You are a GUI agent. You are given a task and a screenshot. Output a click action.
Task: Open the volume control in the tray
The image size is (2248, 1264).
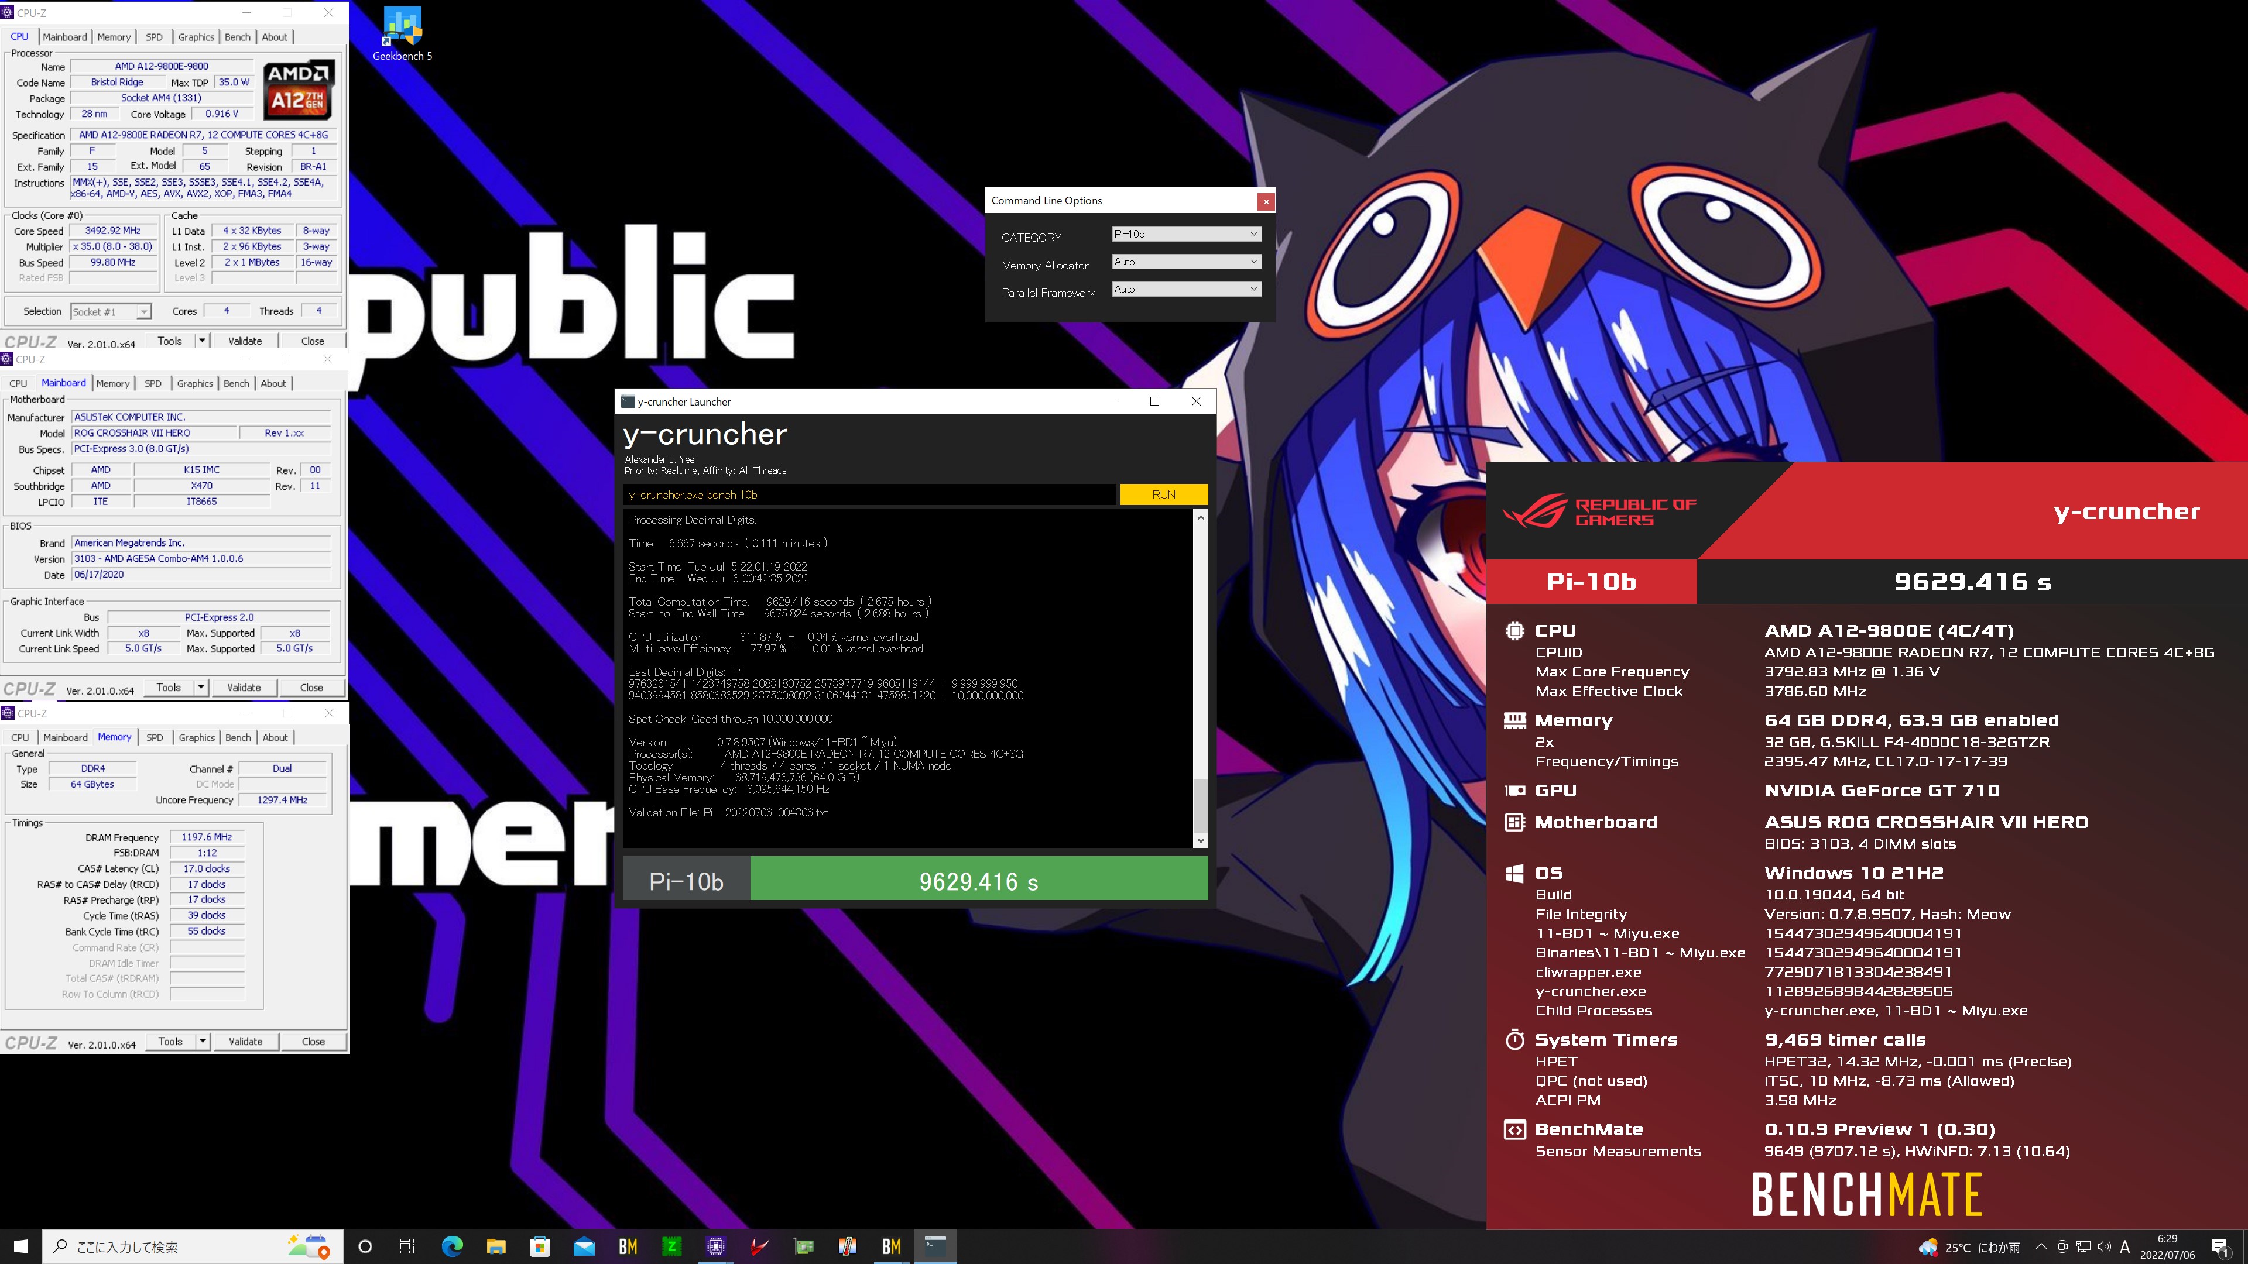2104,1246
